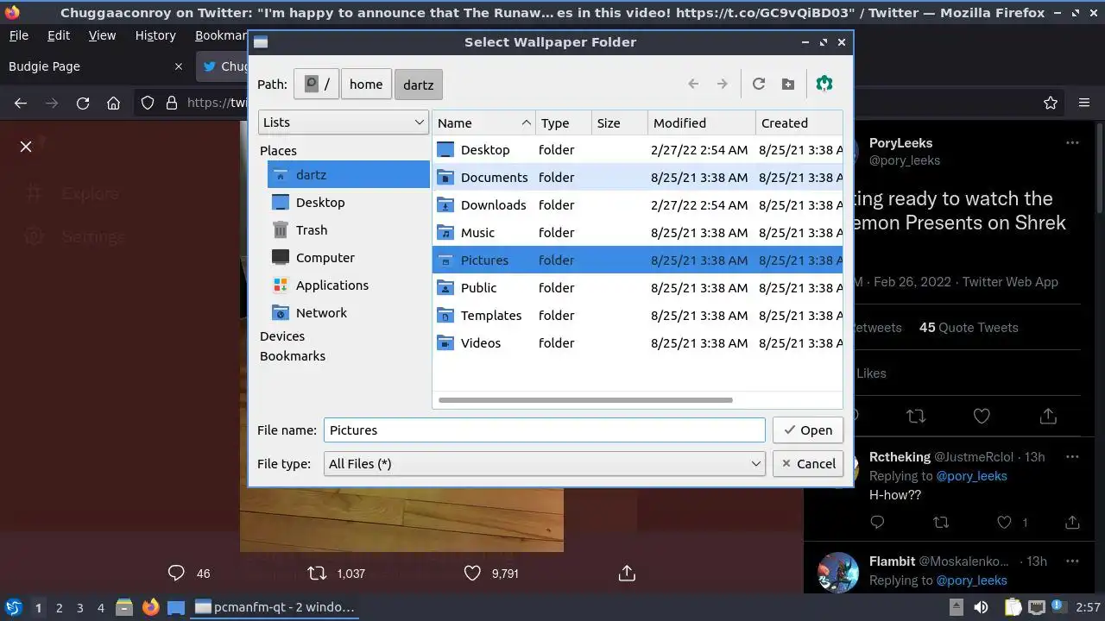Select the Desktop folder icon in file list
Image resolution: width=1105 pixels, height=621 pixels.
click(x=445, y=149)
